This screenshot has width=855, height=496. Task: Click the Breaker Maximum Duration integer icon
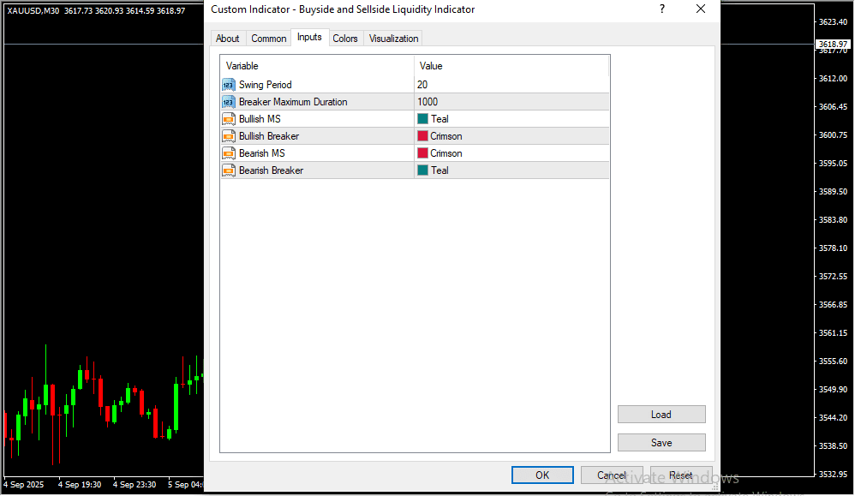click(x=229, y=102)
